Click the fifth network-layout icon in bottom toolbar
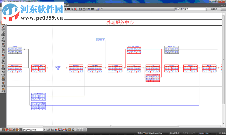226x135 pixels. (63, 130)
